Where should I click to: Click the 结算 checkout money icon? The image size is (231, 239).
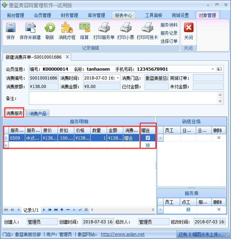(x=84, y=28)
